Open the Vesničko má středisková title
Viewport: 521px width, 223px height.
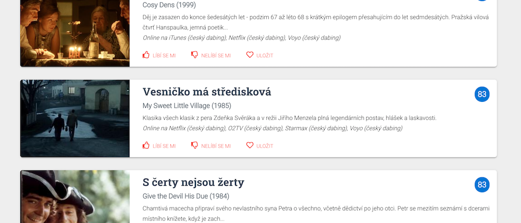point(207,92)
